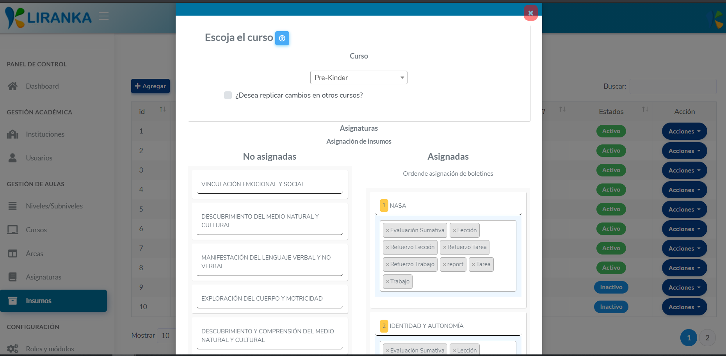Click the Buscar search field
The image size is (726, 356).
673,86
